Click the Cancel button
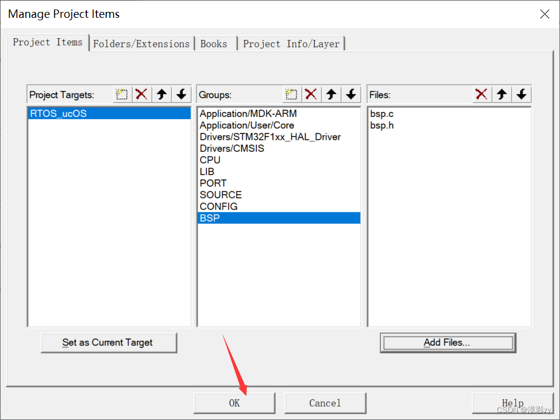560x420 pixels. (x=325, y=403)
